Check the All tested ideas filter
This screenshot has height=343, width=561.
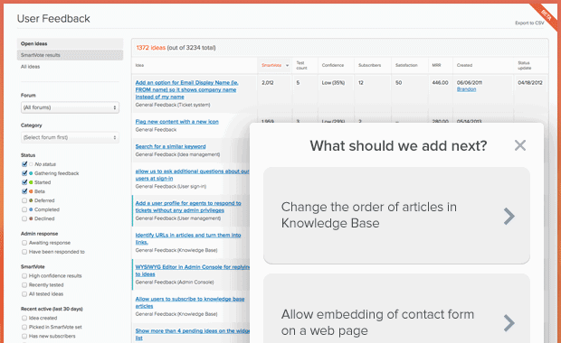pyautogui.click(x=24, y=294)
